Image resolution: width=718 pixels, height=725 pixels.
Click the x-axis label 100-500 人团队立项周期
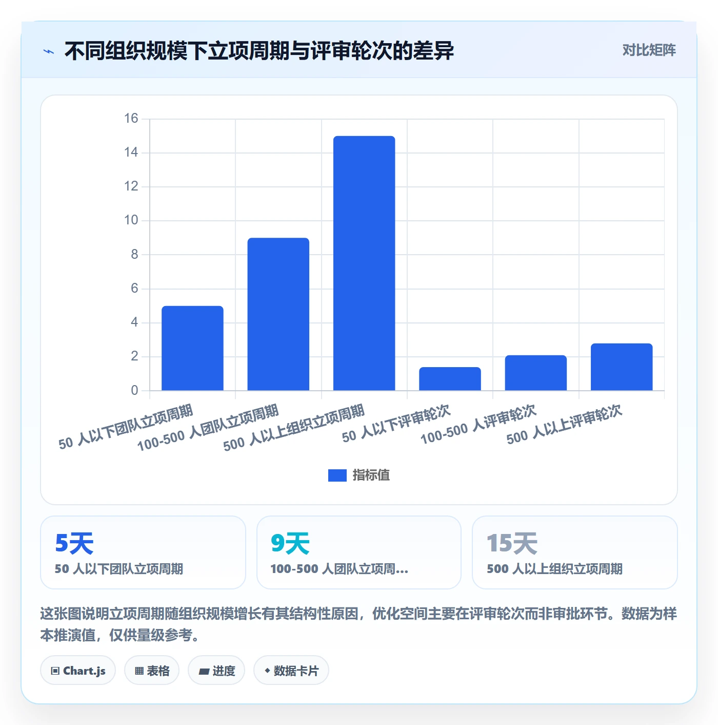click(x=208, y=428)
